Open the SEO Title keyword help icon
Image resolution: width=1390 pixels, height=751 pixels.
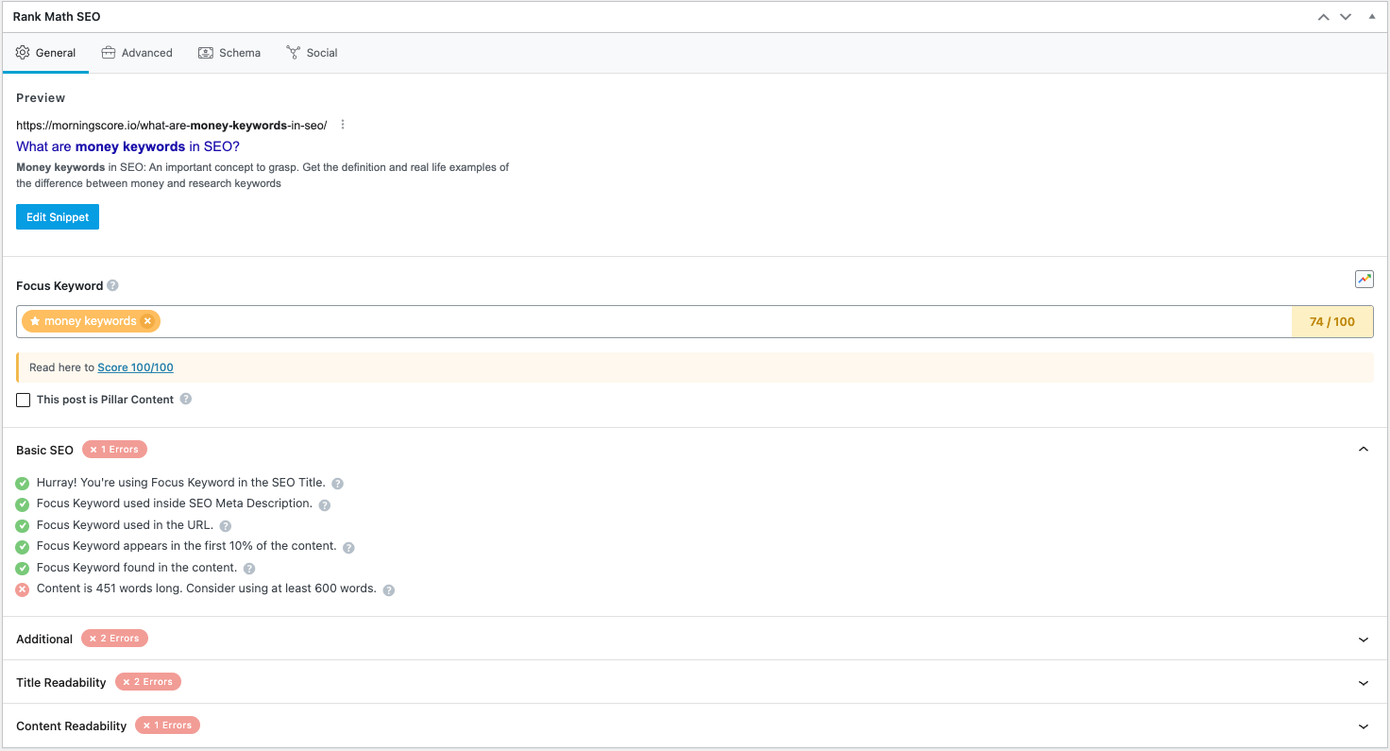tap(337, 484)
